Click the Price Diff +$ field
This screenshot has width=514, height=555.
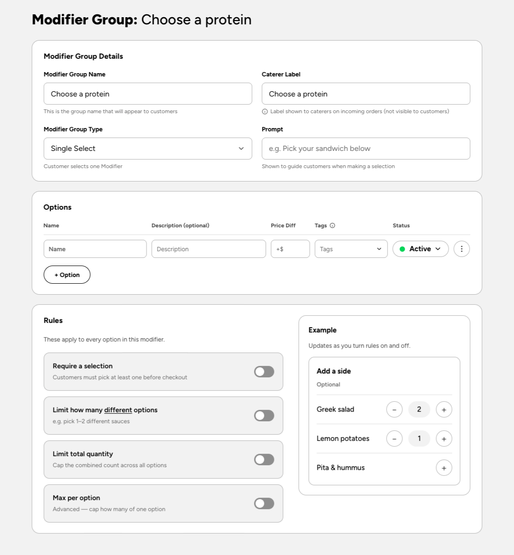point(291,249)
